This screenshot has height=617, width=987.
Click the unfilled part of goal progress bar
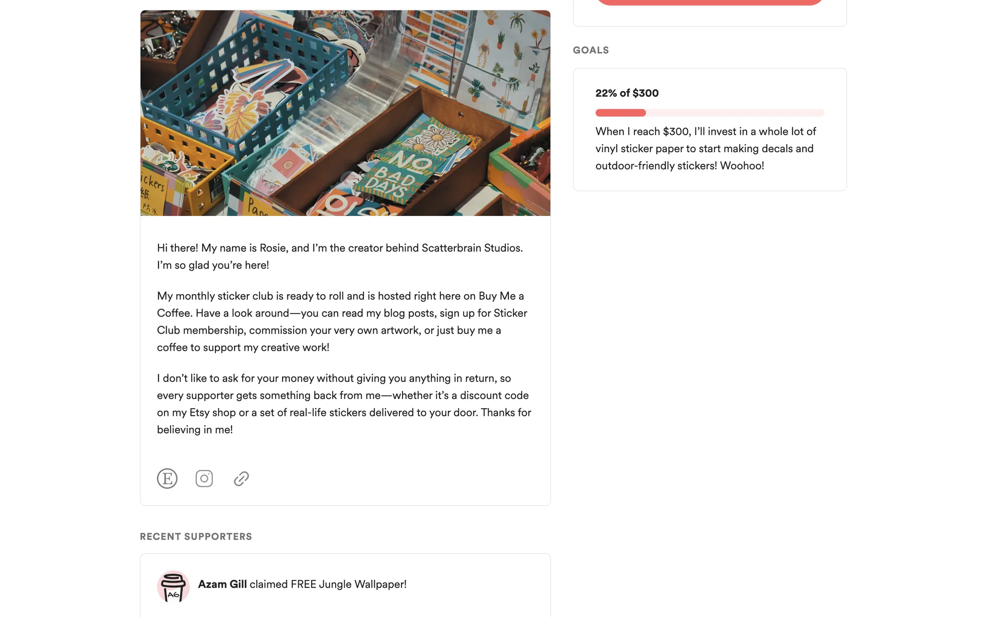[735, 113]
